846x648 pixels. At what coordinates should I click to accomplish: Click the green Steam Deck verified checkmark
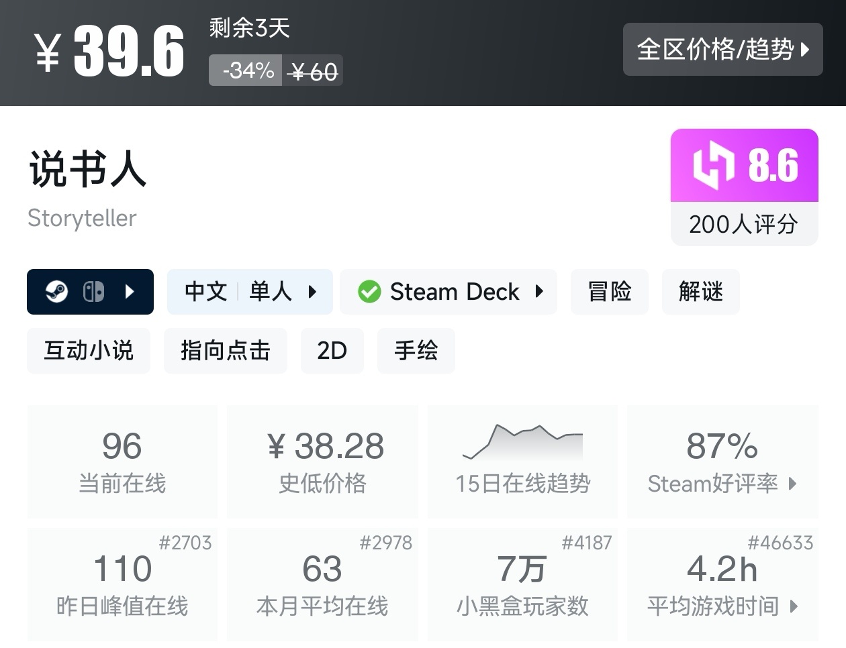point(368,291)
